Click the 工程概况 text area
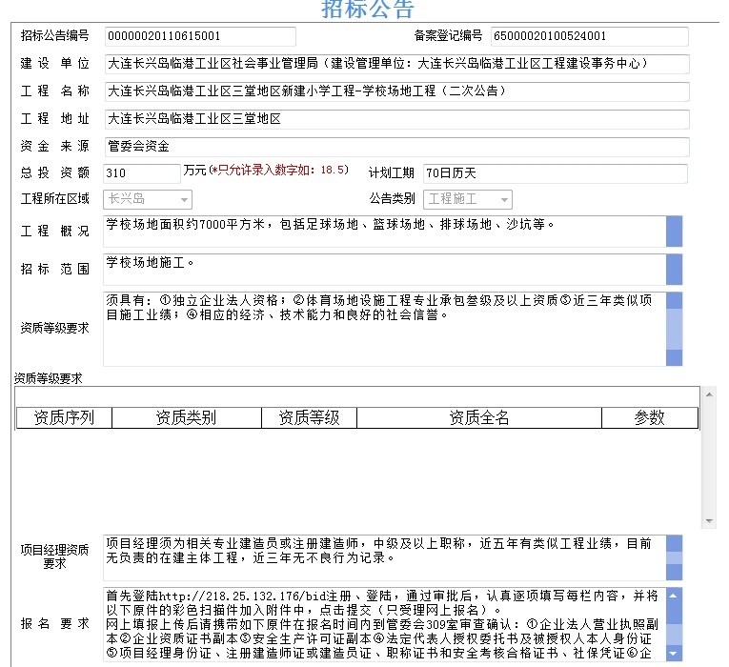 click(x=384, y=231)
